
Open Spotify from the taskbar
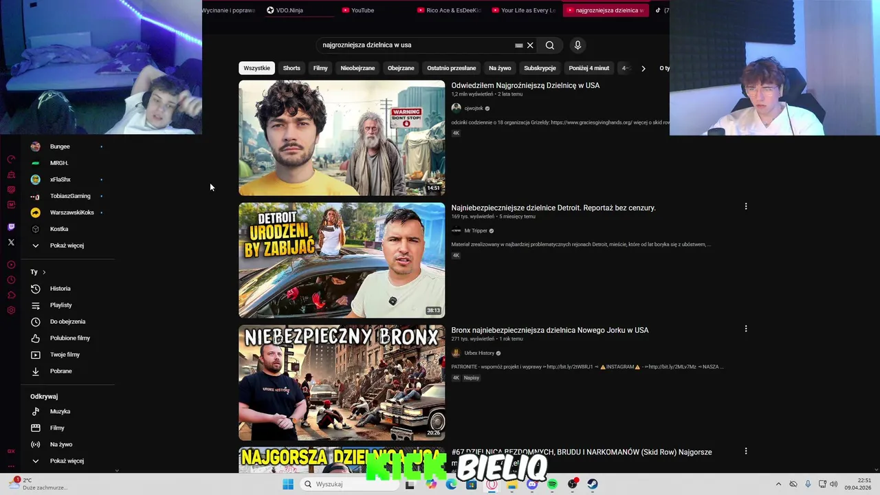552,484
